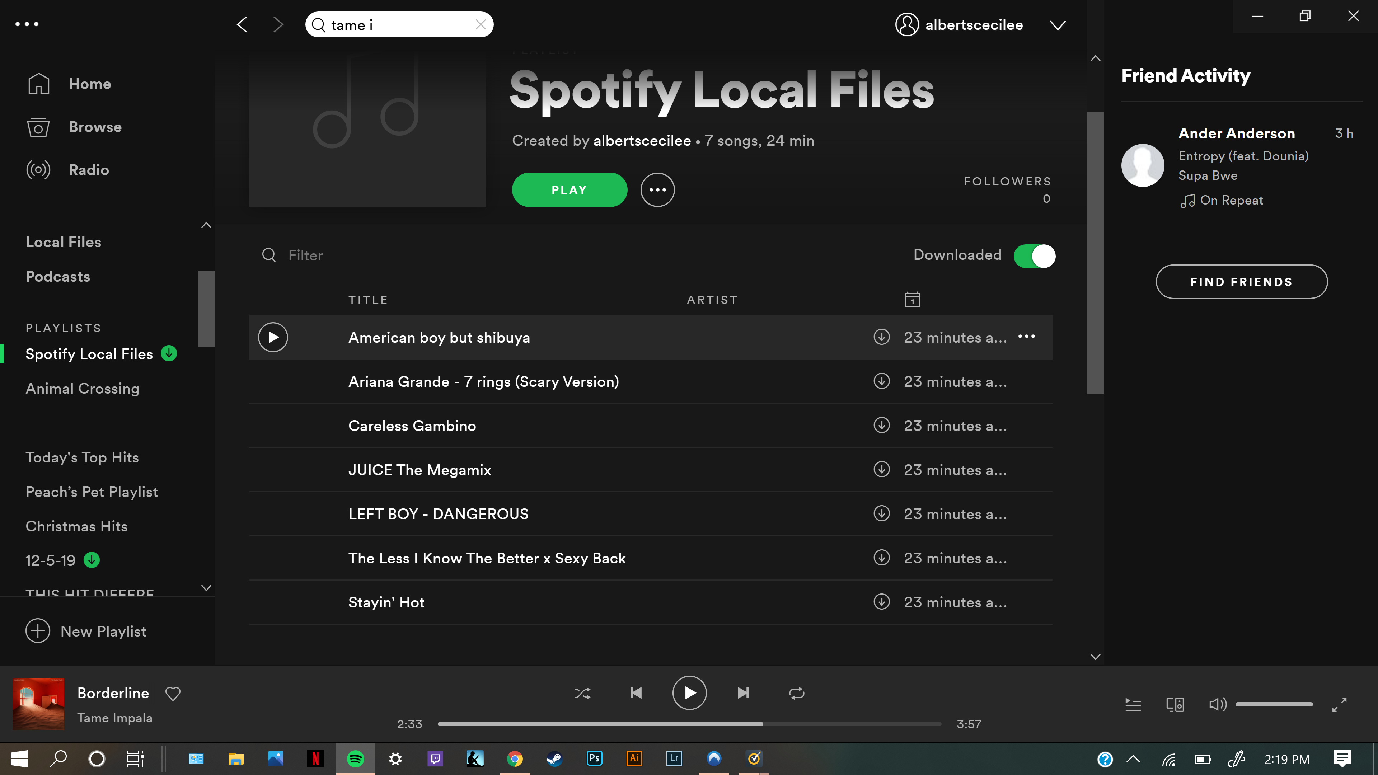Screen dimensions: 1378x775
Task: Clear the search box text
Action: [481, 25]
